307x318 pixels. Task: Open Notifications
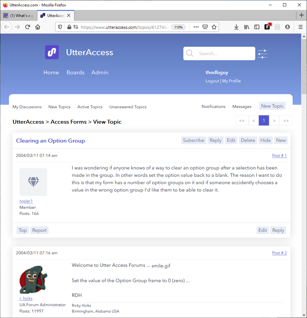213,106
